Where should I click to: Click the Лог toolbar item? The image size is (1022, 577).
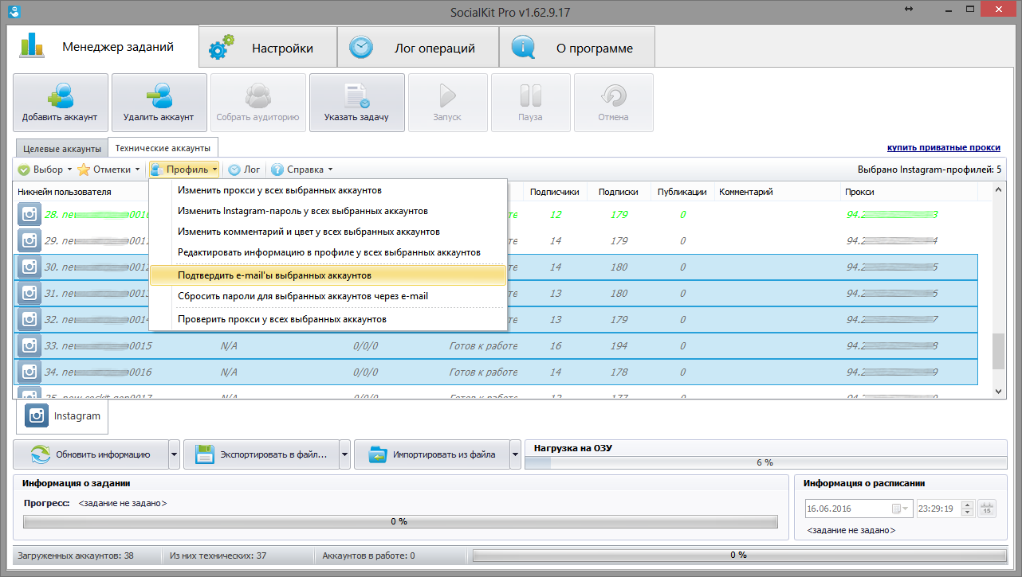[x=244, y=170]
